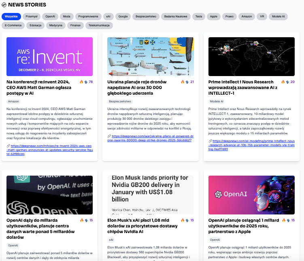Click comment count 78
Screen dimensions: 304x261
(91, 82)
